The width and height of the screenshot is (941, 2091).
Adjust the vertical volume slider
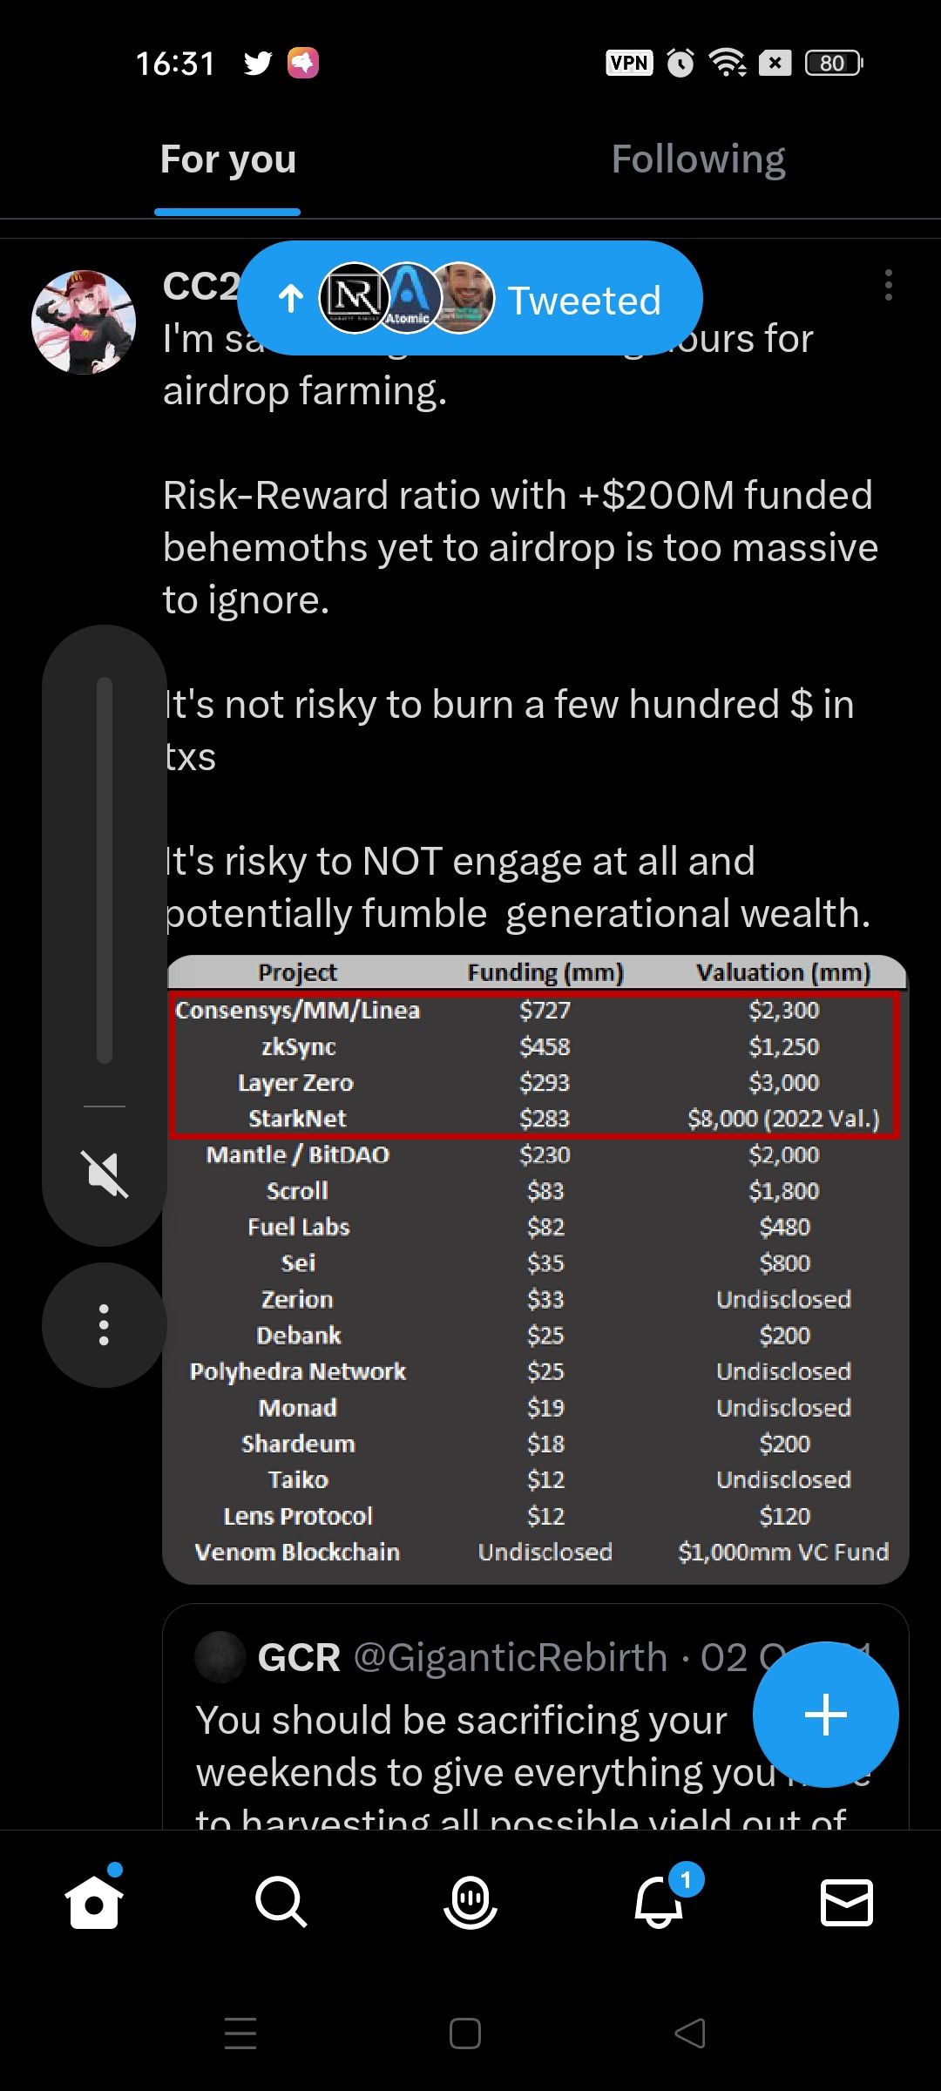[x=105, y=871]
